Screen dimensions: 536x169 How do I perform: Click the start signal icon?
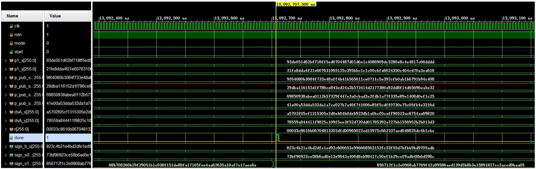click(x=11, y=52)
